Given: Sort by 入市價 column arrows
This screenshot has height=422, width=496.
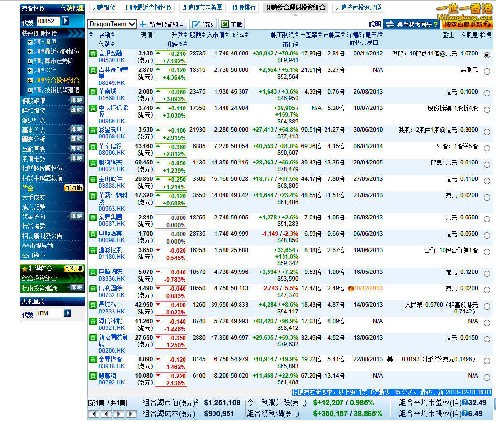Looking at the screenshot, I should (227, 35).
